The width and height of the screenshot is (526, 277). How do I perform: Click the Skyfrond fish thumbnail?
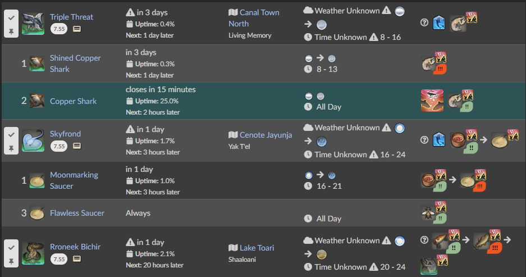coord(33,140)
